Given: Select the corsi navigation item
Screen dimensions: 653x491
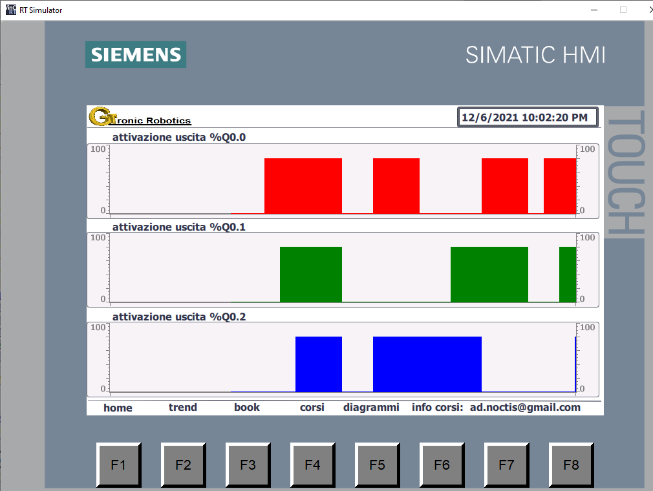Looking at the screenshot, I should pos(312,408).
